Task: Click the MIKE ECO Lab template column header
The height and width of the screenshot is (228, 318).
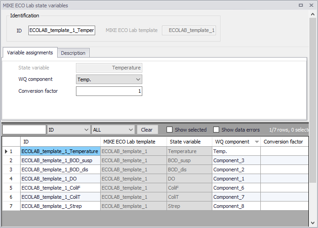Action: [x=134, y=142]
